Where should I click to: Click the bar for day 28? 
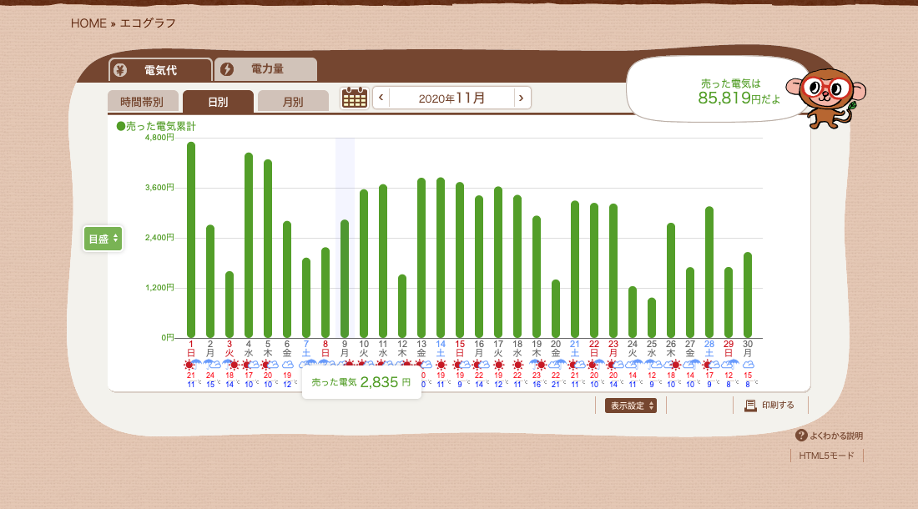[709, 272]
